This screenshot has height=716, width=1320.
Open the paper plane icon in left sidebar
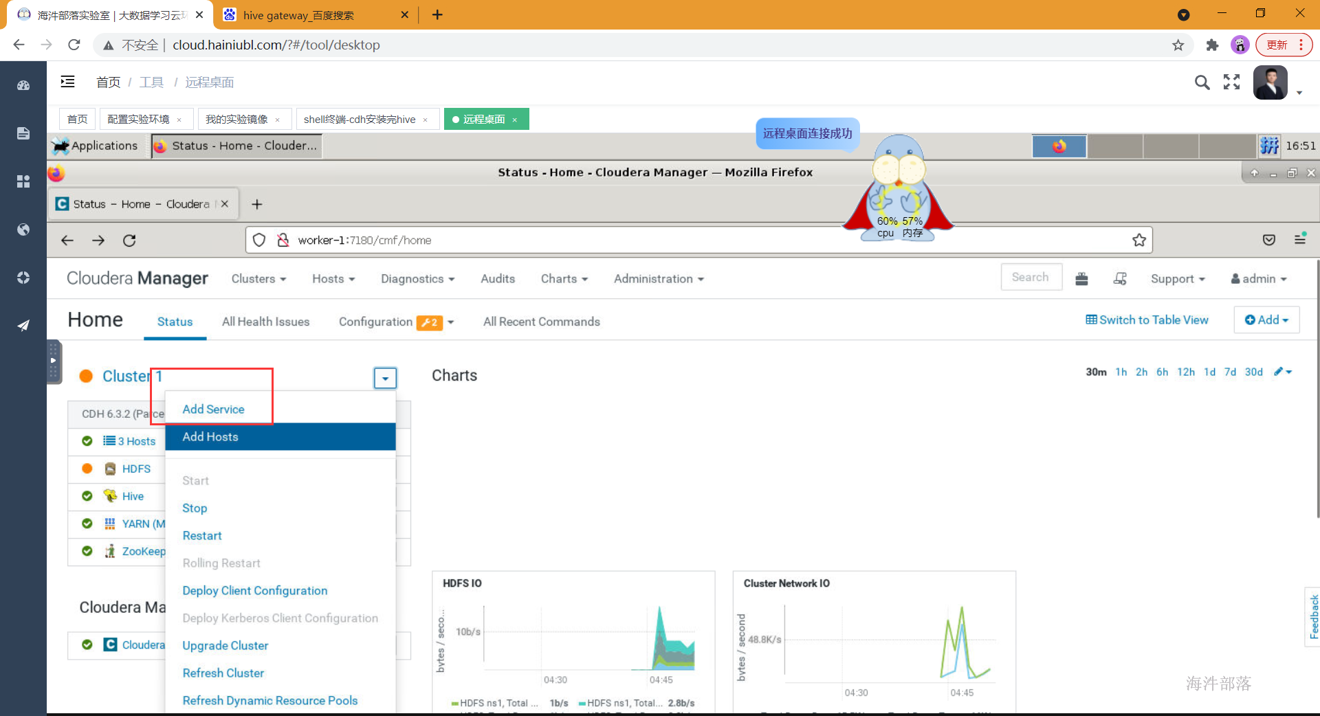23,326
